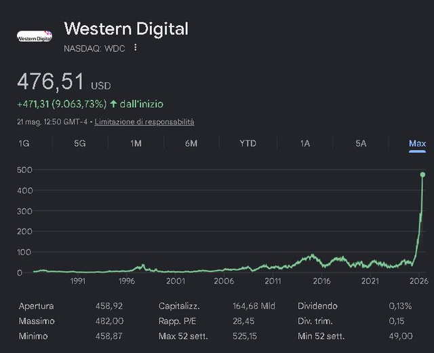Select the 1G time range tab

(x=24, y=143)
